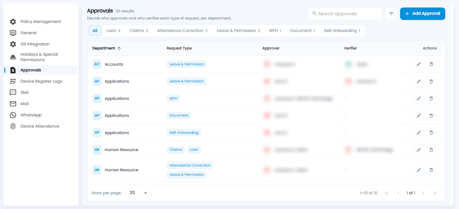
Task: Edit Human Resource Claims Loan row
Action: tap(419, 150)
